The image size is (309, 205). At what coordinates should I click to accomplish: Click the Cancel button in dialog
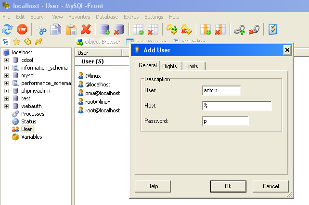click(x=271, y=186)
